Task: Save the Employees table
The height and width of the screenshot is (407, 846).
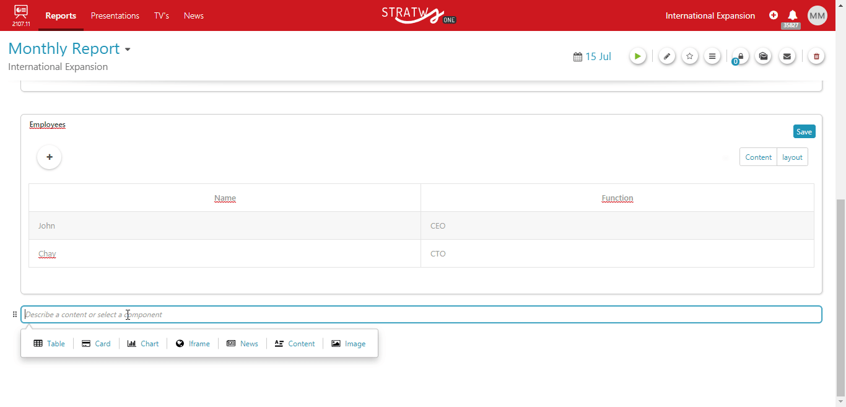Action: pyautogui.click(x=804, y=131)
